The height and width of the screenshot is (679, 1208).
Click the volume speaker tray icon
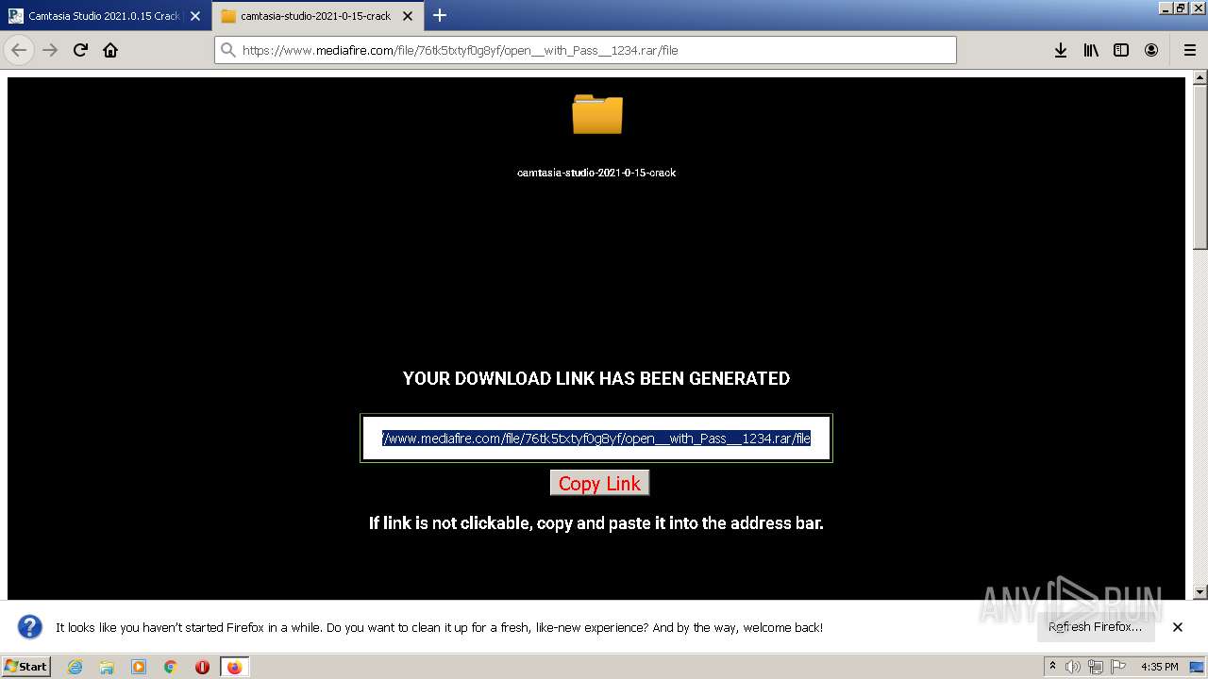point(1073,667)
